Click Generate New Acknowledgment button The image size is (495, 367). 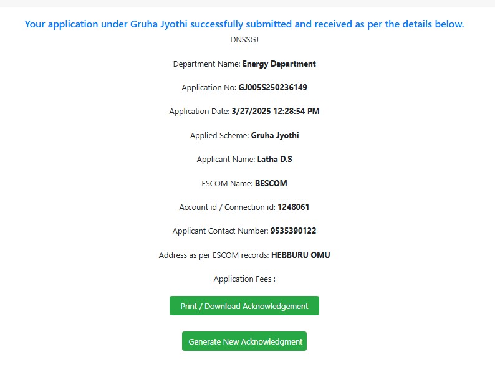(x=244, y=341)
